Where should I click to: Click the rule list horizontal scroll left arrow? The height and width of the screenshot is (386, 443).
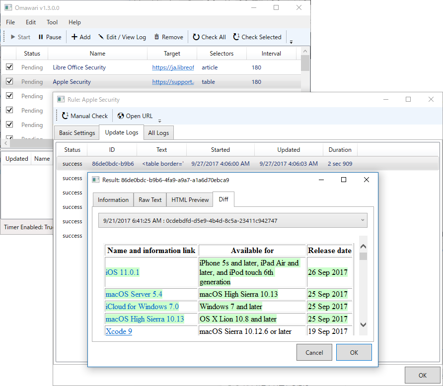click(x=5, y=143)
